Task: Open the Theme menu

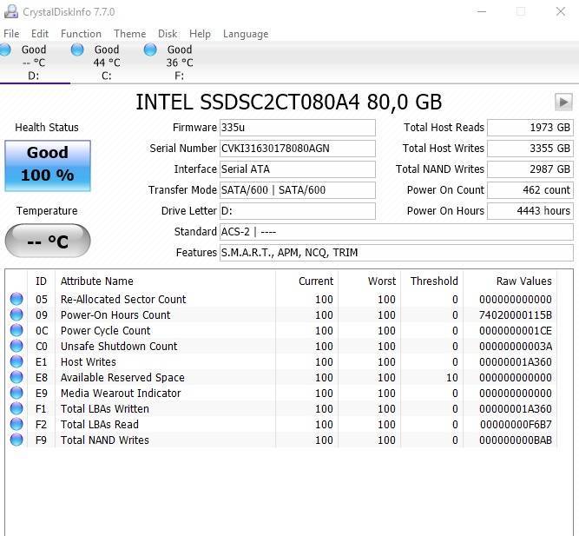Action: [129, 34]
